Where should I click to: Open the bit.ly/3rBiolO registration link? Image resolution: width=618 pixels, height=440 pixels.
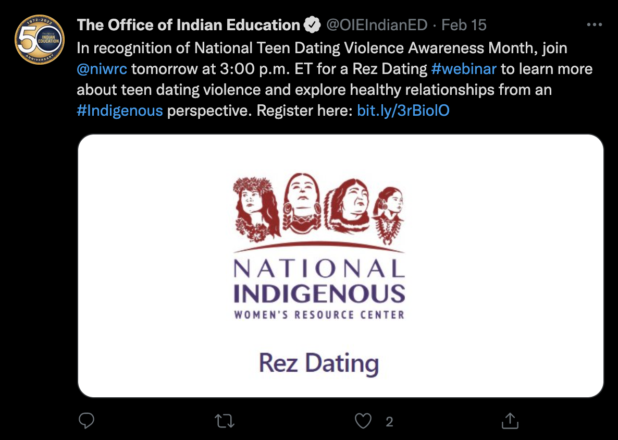(x=403, y=111)
